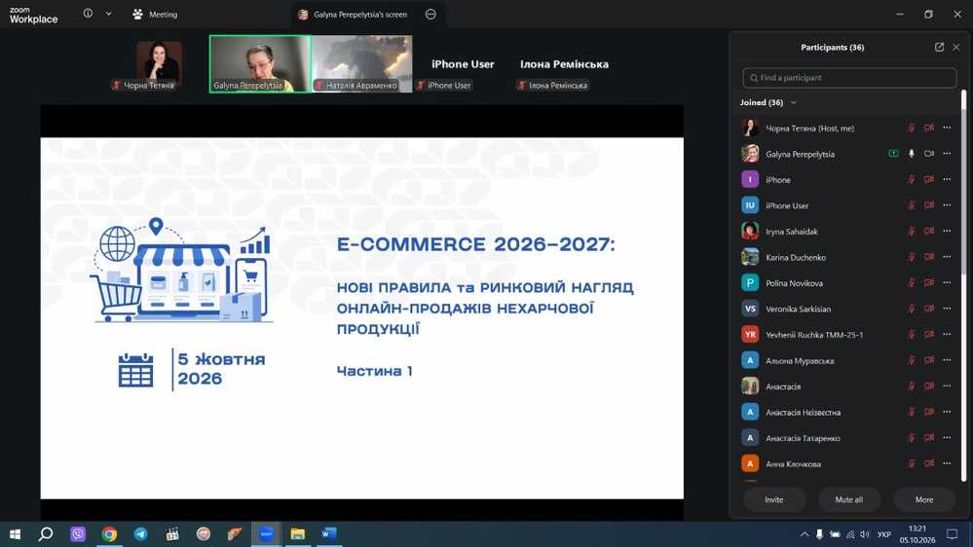
Task: Open meeting info icon in title bar
Action: pos(88,14)
